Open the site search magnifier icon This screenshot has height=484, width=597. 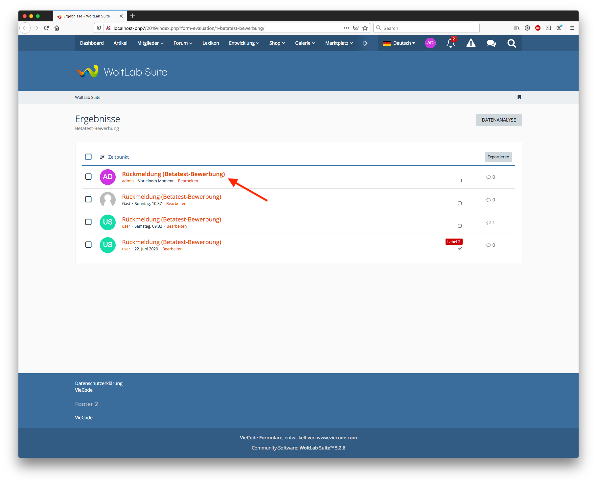pos(511,43)
